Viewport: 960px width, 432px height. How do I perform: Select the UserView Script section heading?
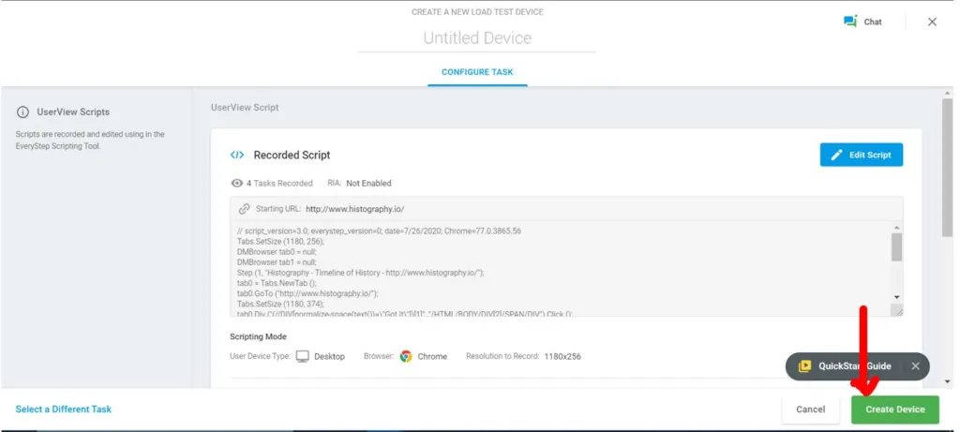[245, 107]
